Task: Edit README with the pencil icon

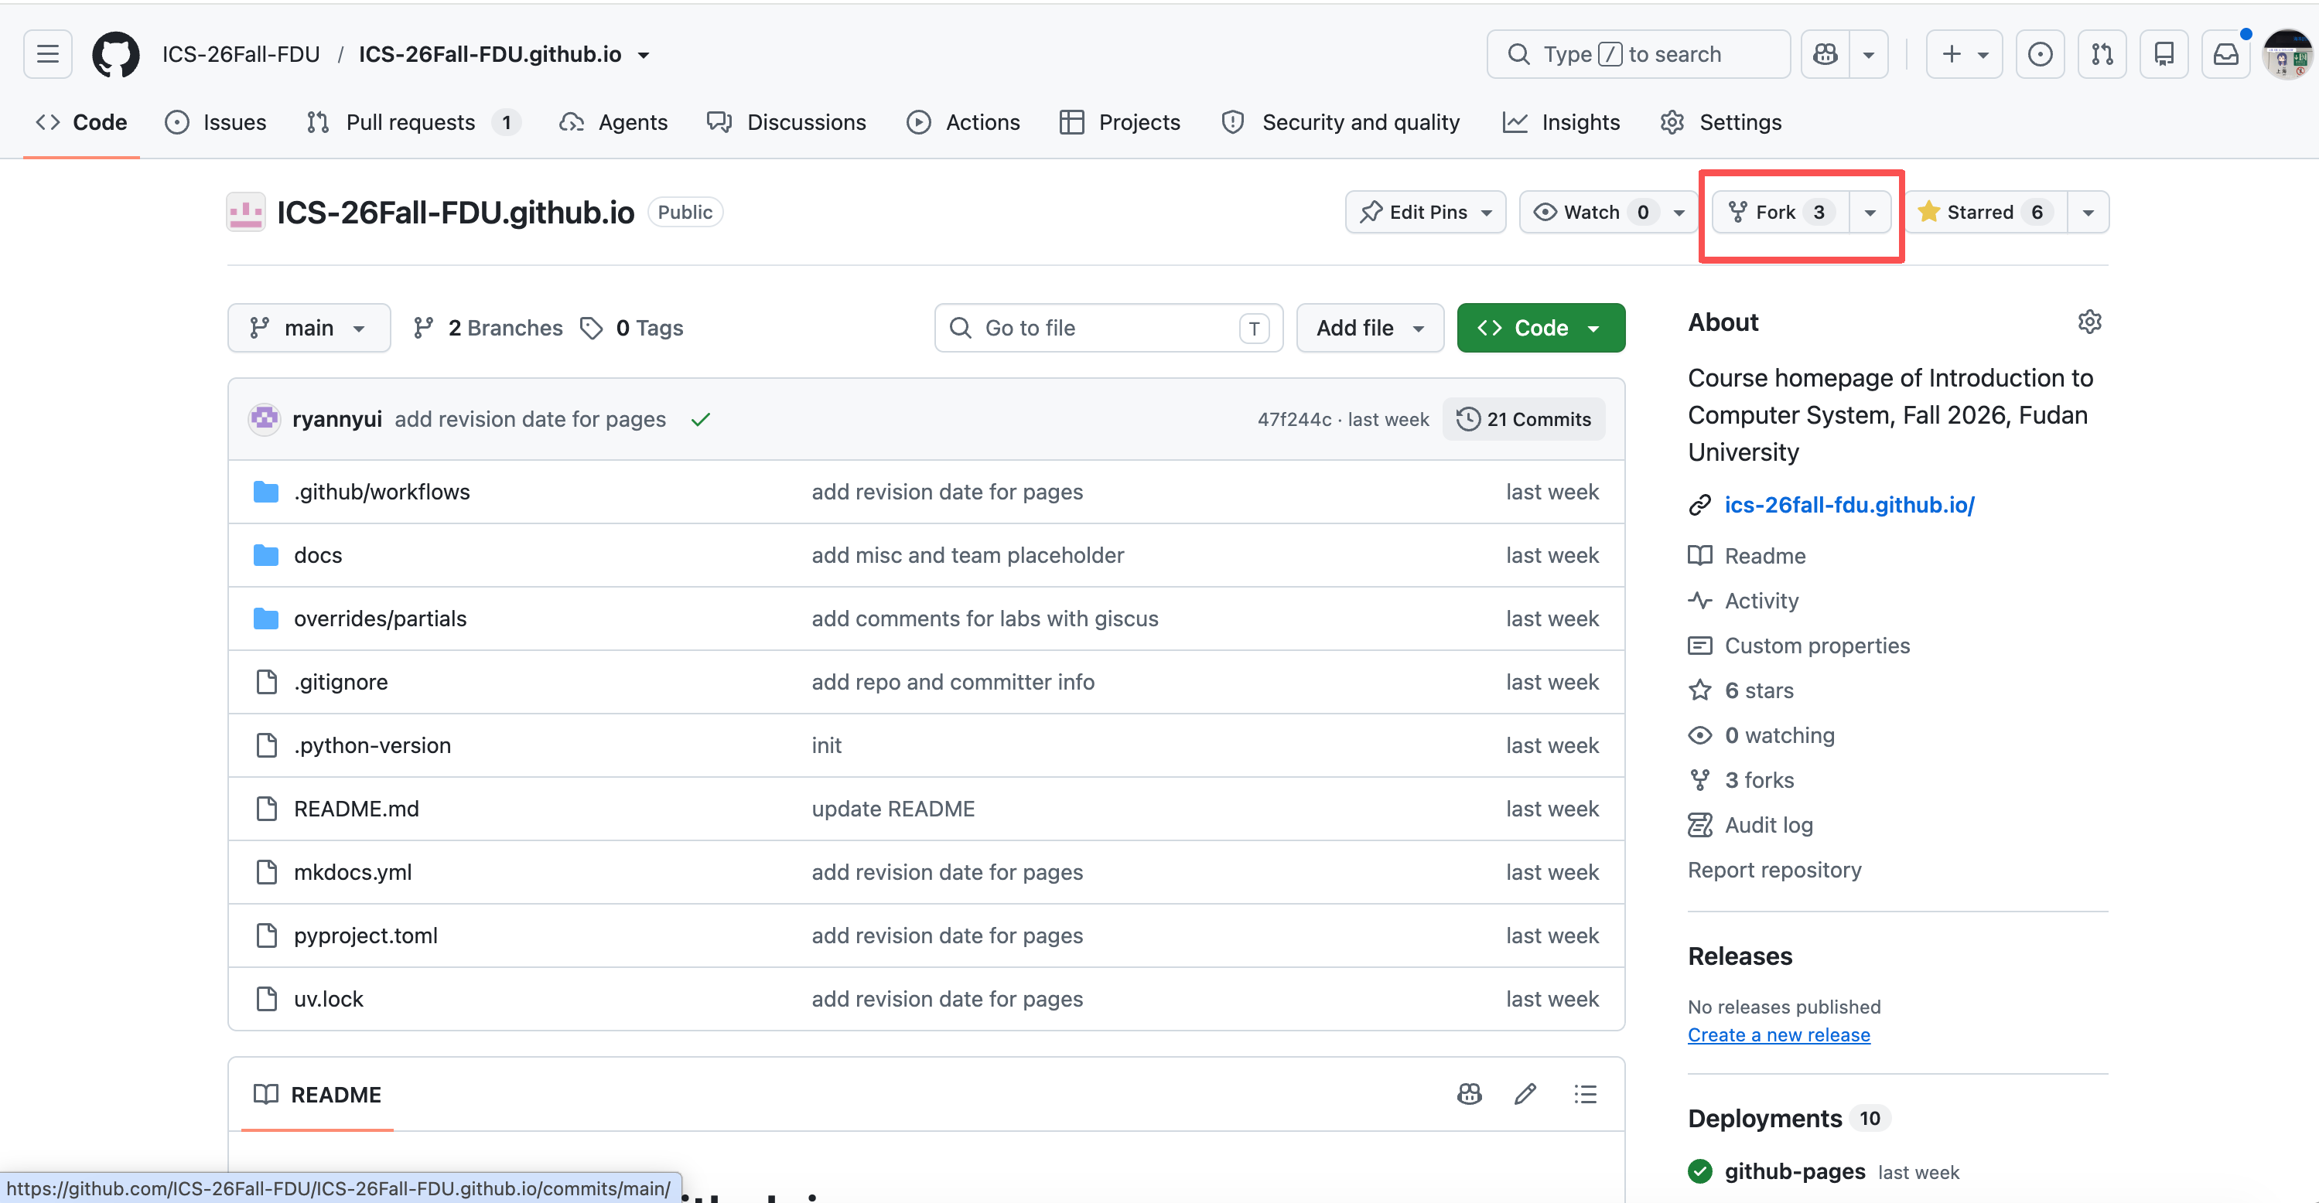Action: point(1525,1094)
